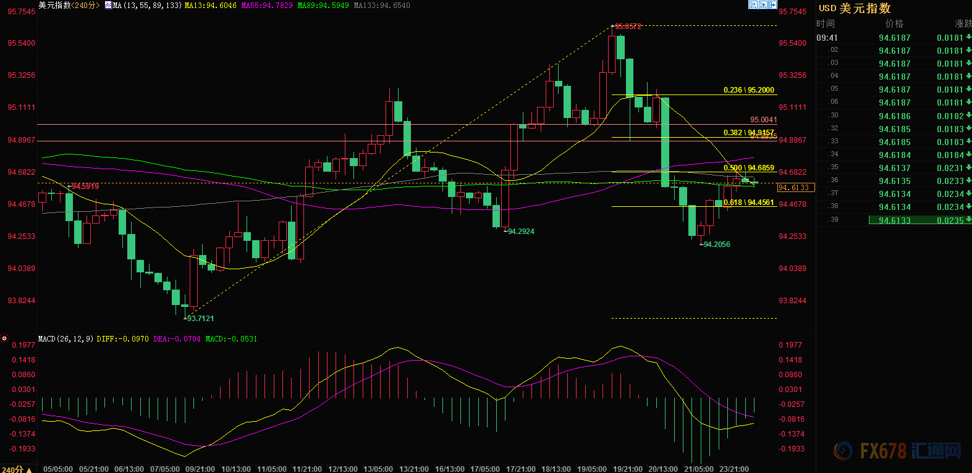
Task: Select the MA13:94.6046 value label
Action: [x=210, y=5]
